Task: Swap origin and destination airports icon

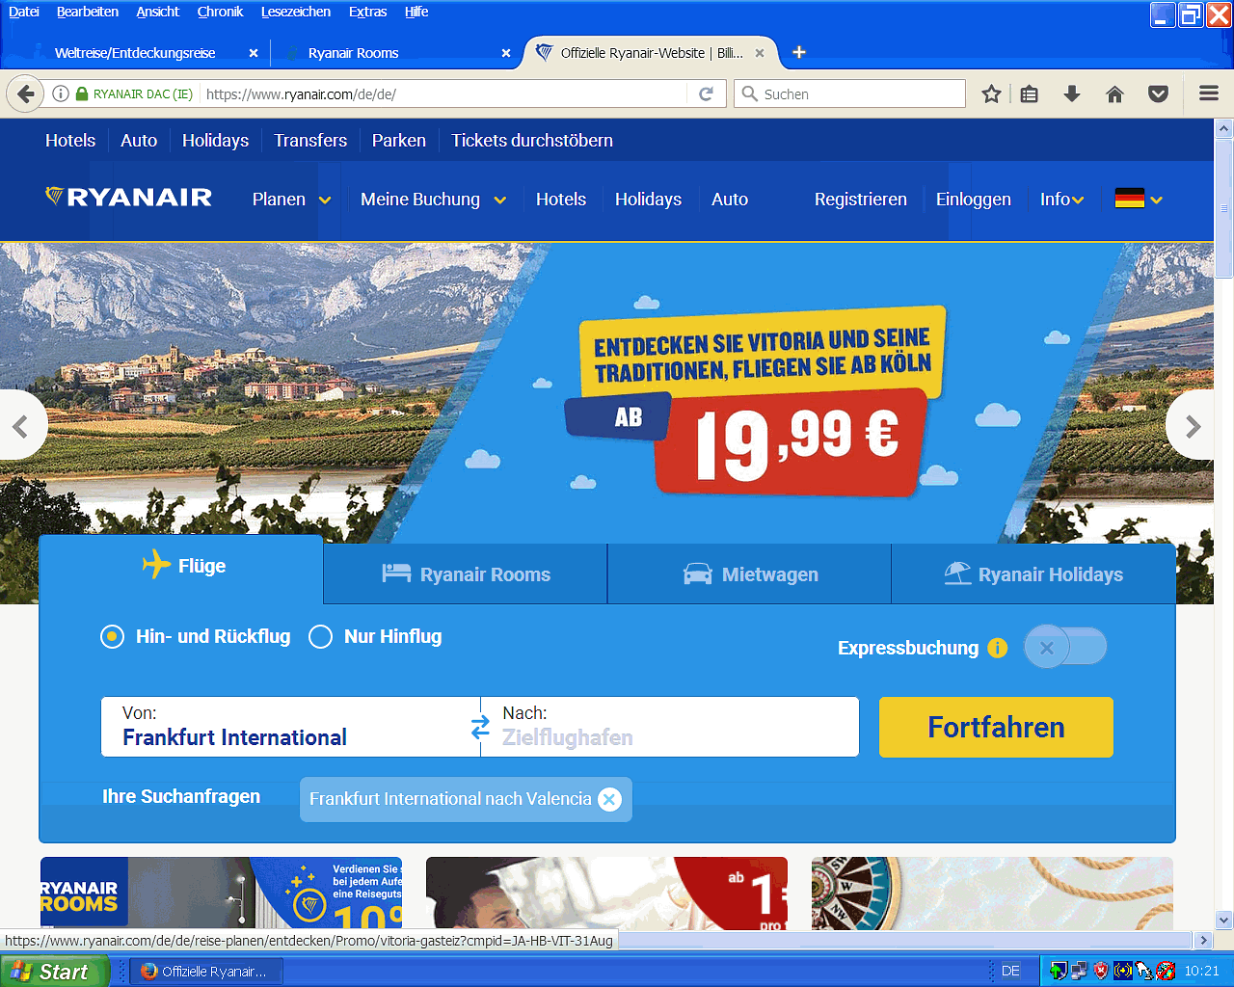Action: click(480, 728)
